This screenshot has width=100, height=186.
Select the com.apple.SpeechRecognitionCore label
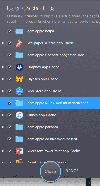coord(56,55)
